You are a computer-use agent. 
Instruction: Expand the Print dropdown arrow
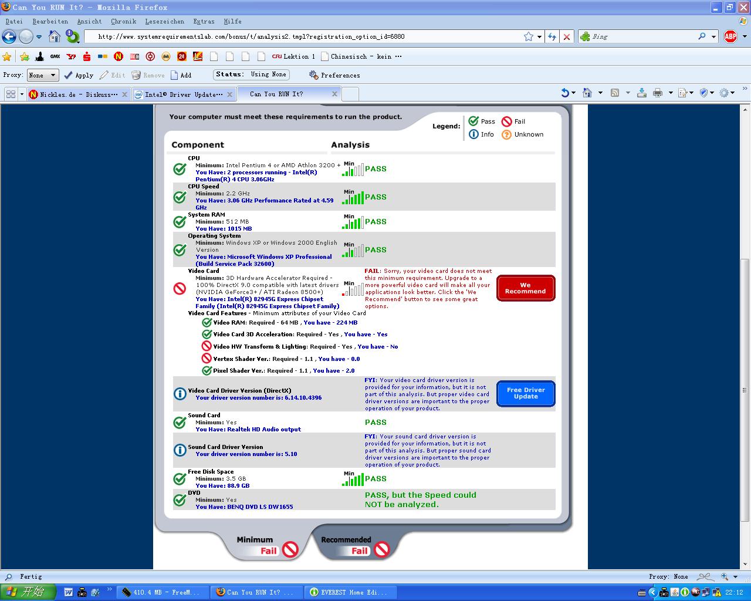(x=670, y=93)
